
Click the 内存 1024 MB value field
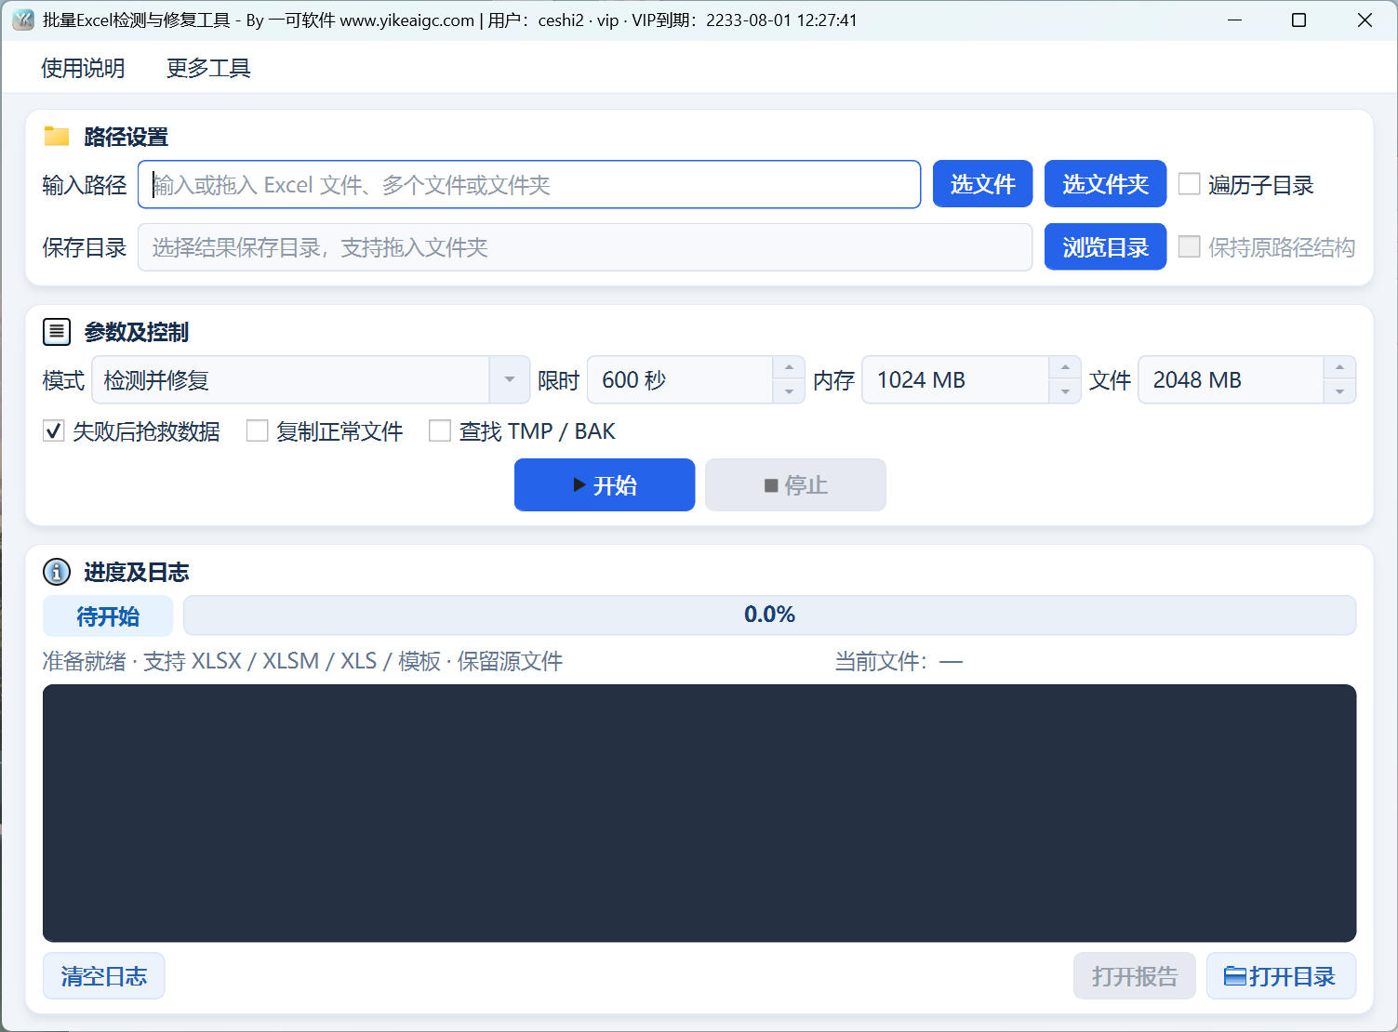coord(956,379)
